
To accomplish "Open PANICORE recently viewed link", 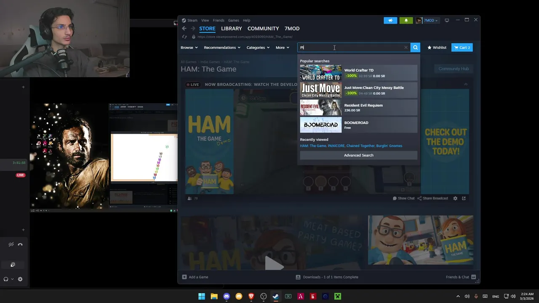I will click(x=336, y=146).
